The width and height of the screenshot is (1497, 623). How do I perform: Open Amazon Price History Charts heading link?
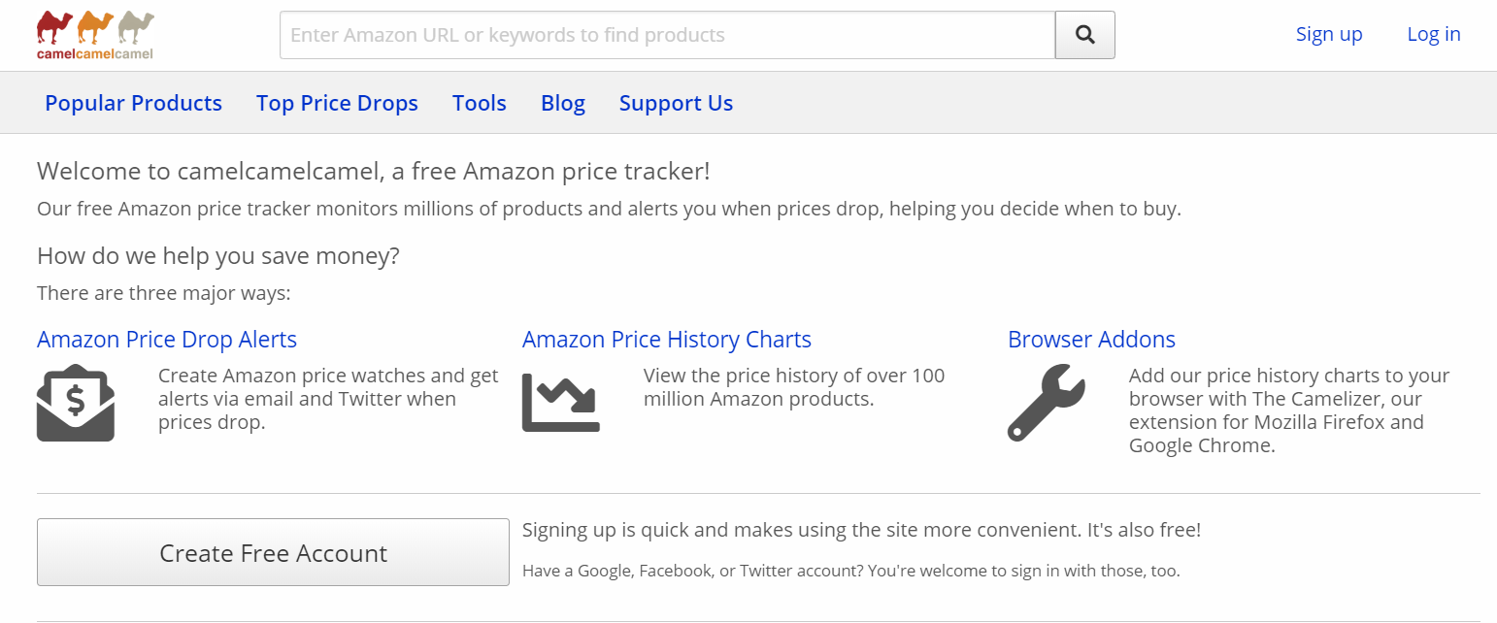point(666,340)
